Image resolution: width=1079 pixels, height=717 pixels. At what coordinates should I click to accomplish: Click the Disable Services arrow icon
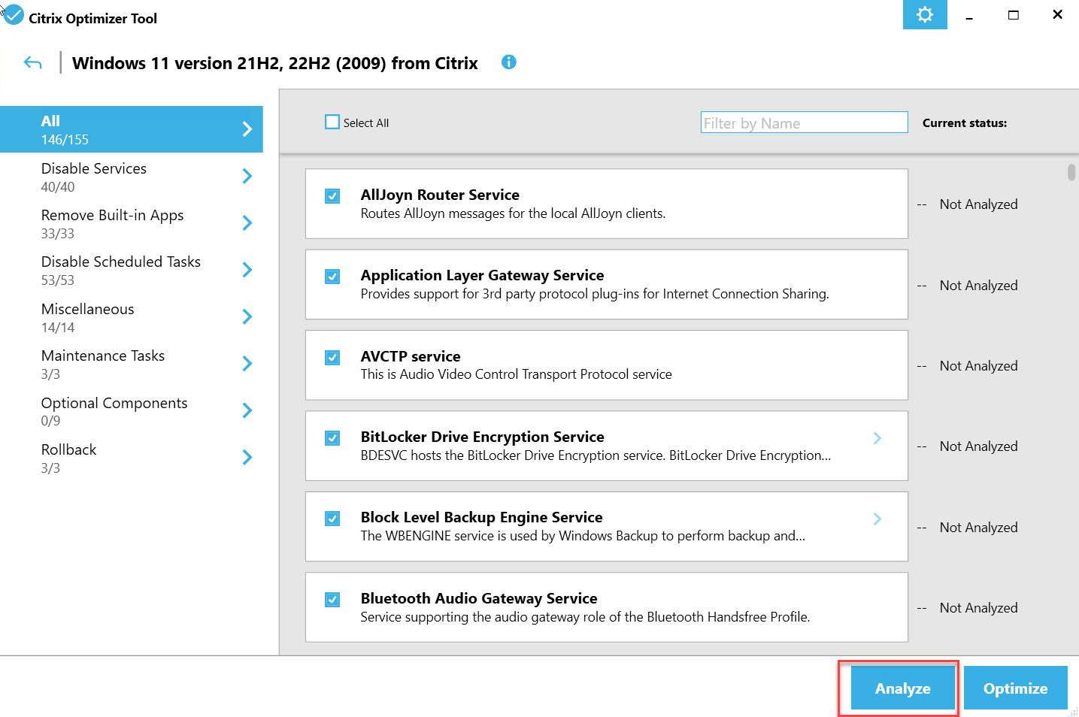[x=247, y=177]
